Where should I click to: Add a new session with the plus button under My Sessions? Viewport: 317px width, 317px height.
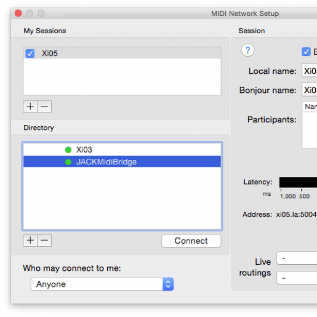[x=30, y=106]
